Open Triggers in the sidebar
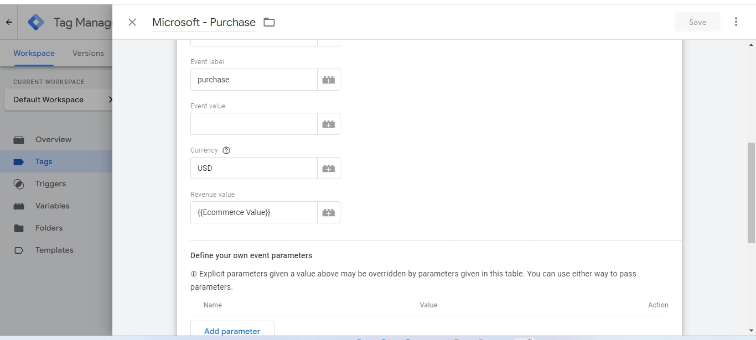Viewport: 756px width, 340px height. (50, 184)
